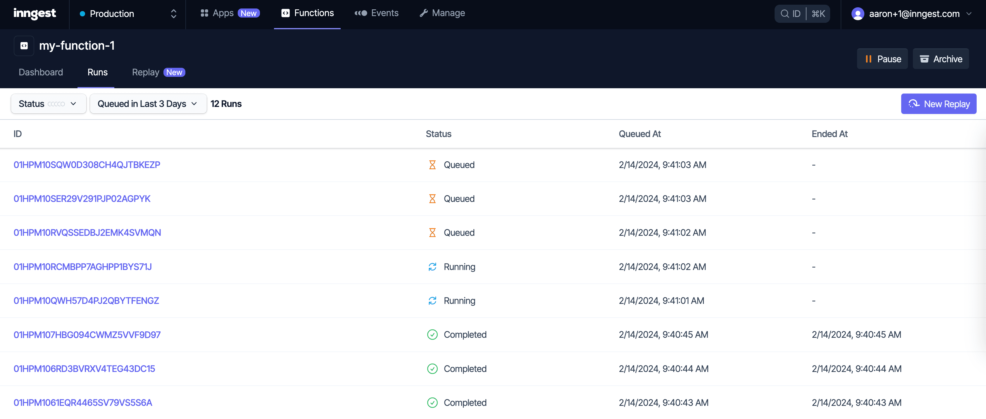Click the Production environment up-down chevrons
The width and height of the screenshot is (986, 419).
(173, 14)
